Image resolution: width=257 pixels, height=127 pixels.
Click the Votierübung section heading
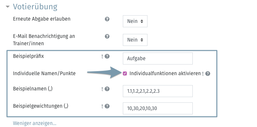[35, 7]
